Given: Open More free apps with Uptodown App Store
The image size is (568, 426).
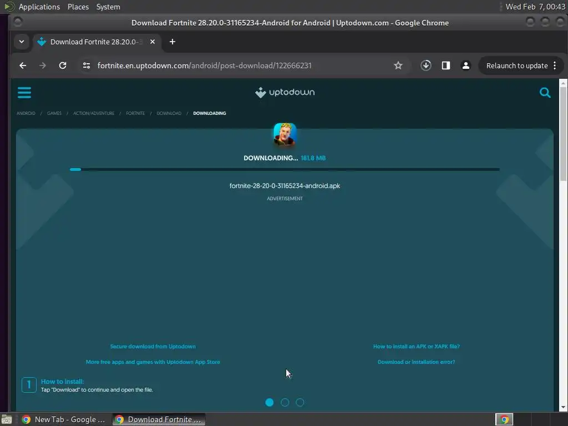Looking at the screenshot, I should 153,362.
